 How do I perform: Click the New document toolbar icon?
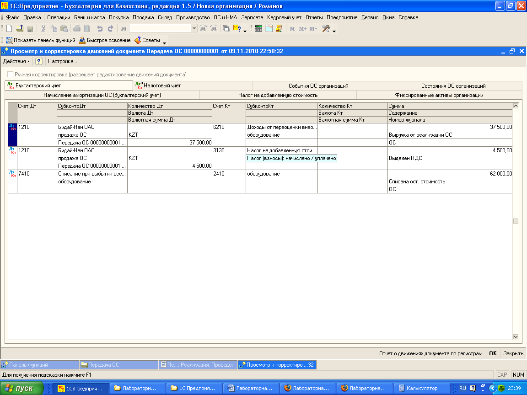click(10, 29)
